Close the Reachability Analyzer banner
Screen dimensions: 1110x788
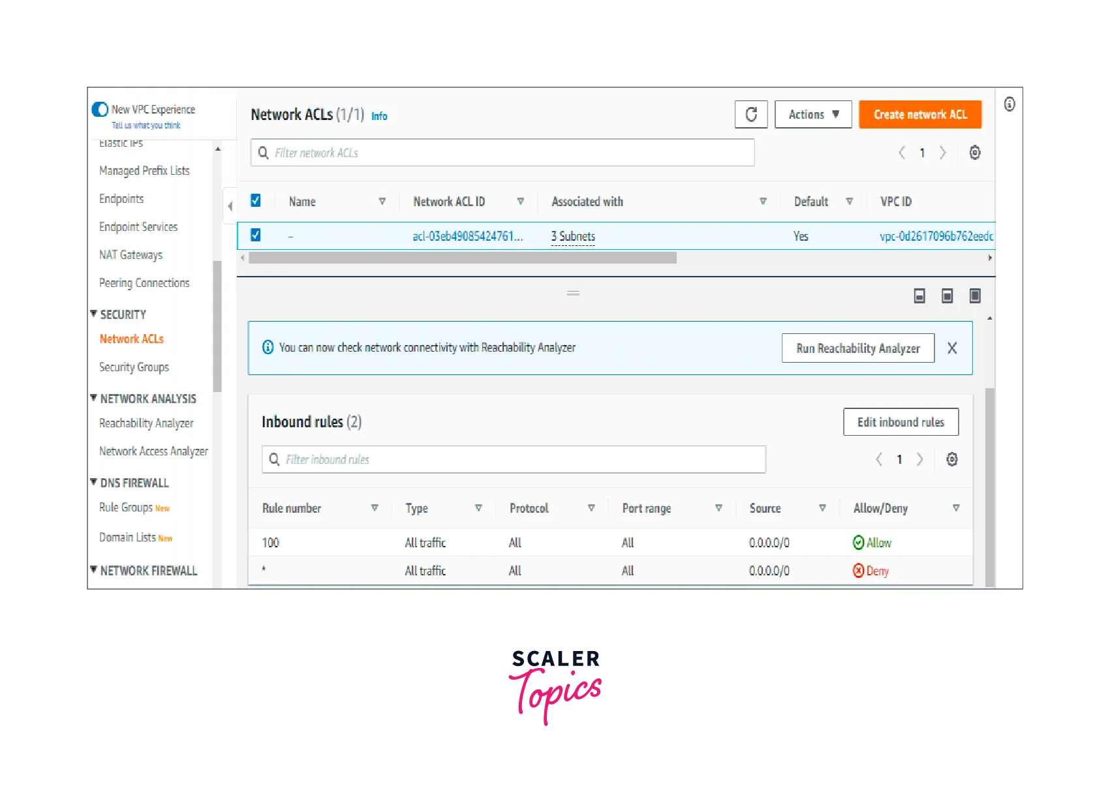click(952, 348)
